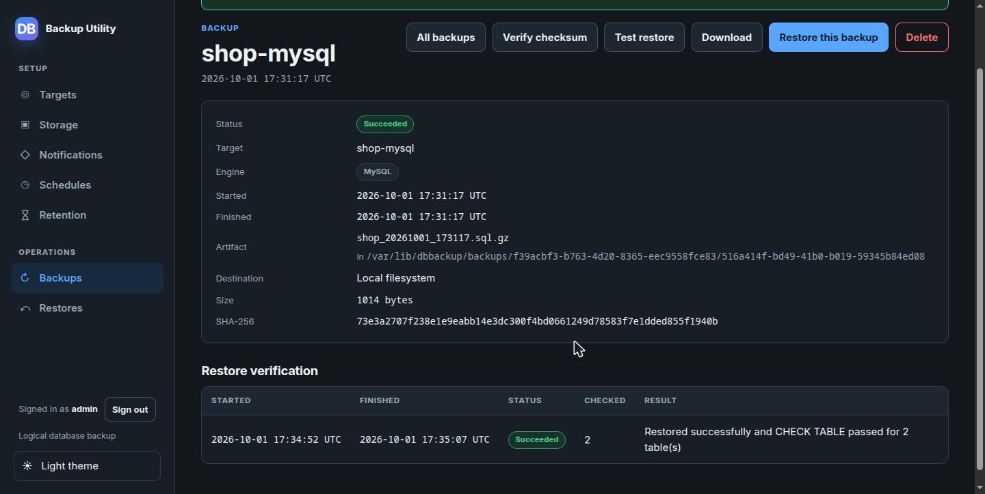985x494 pixels.
Task: Click the Succeeded status badge in details
Action: point(385,124)
